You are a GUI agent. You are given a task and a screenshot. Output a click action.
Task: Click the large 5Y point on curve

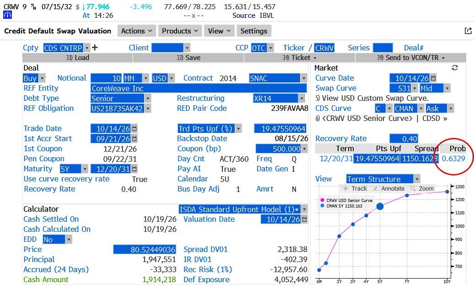(380, 207)
